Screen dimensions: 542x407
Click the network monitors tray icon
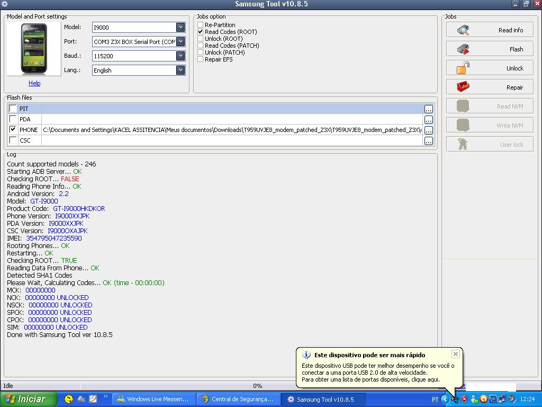(x=502, y=400)
